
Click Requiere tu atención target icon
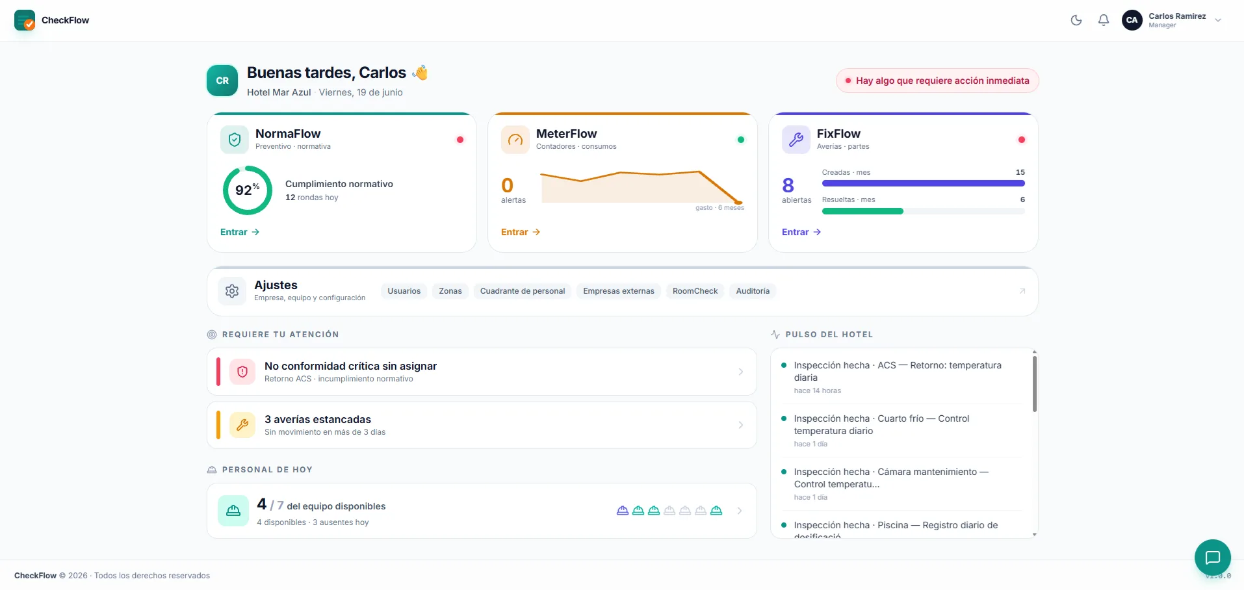coord(212,335)
